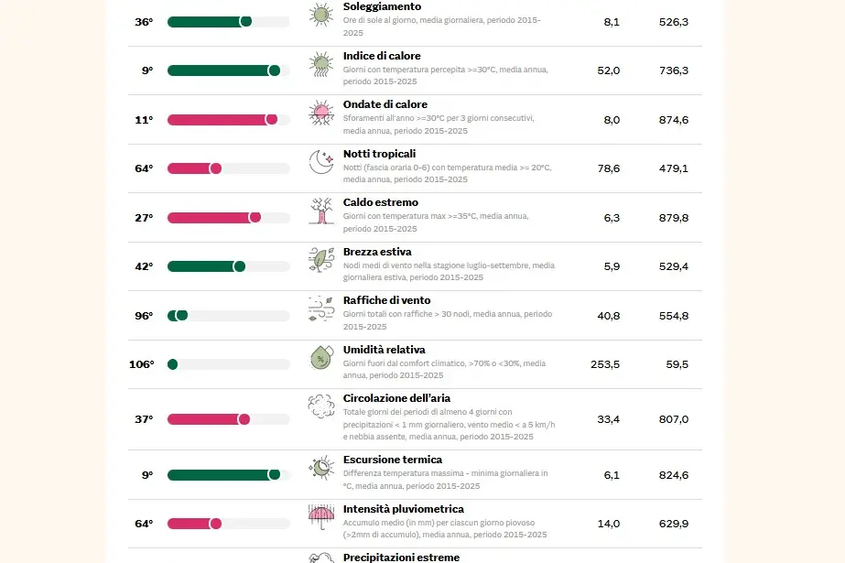
Task: Click the Circolazione dell'aria cloud icon
Action: [x=320, y=407]
